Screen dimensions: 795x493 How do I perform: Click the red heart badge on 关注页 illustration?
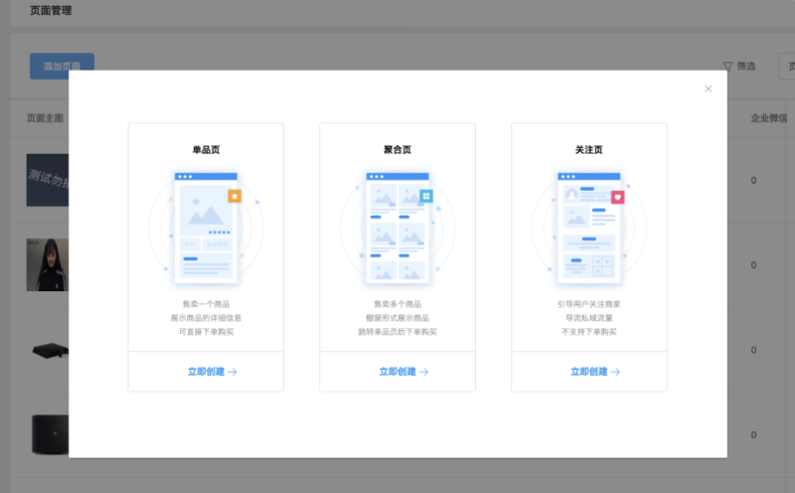tap(617, 197)
